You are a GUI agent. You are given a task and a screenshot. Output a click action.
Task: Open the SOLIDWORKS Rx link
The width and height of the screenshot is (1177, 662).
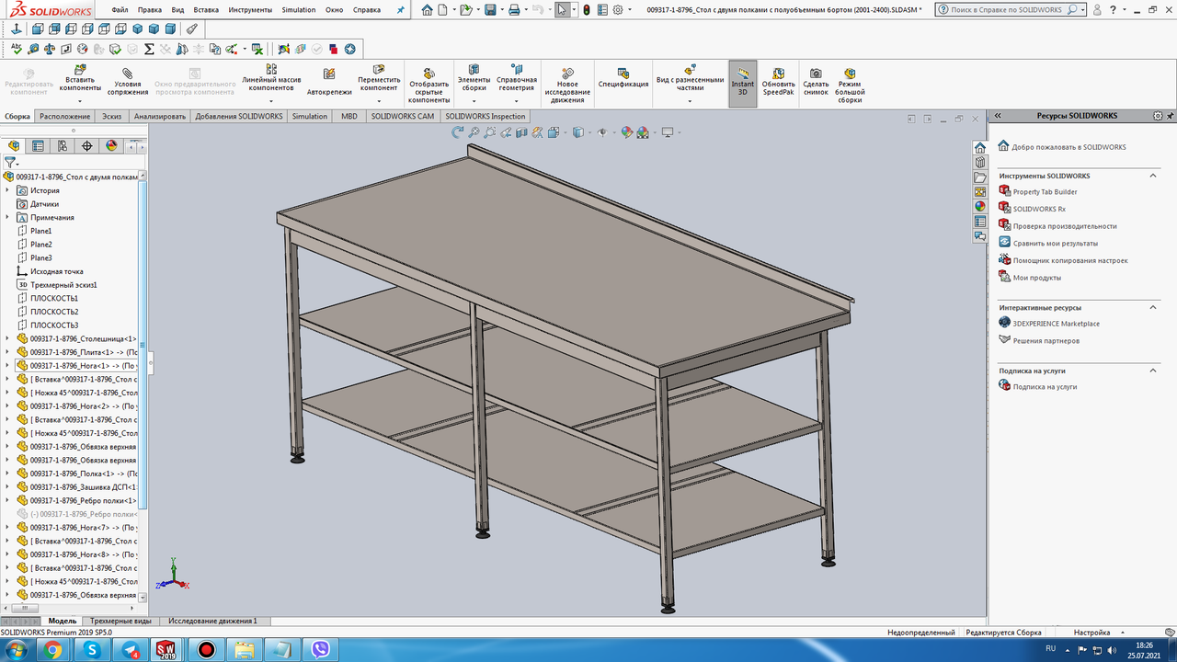[x=1039, y=209]
